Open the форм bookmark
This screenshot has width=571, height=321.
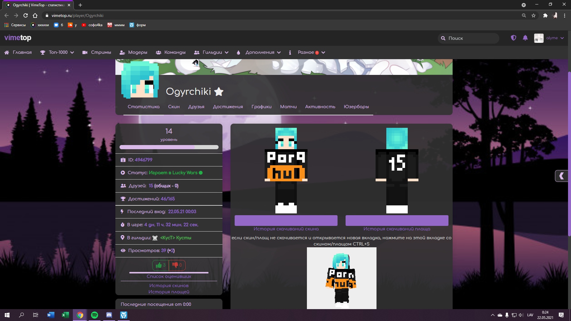(x=137, y=25)
